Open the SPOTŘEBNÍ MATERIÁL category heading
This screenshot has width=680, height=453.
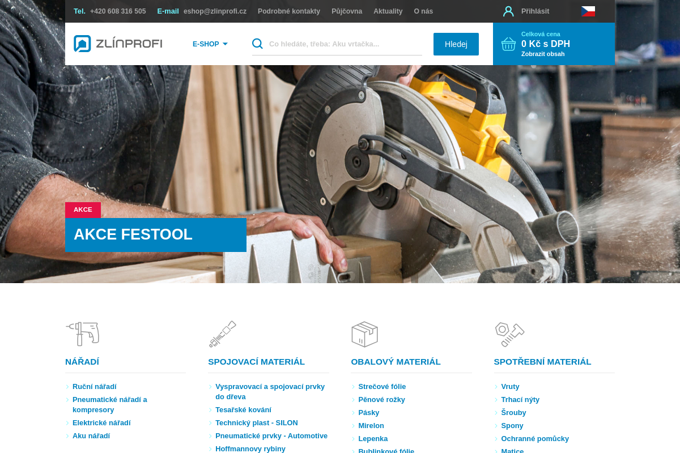click(542, 362)
